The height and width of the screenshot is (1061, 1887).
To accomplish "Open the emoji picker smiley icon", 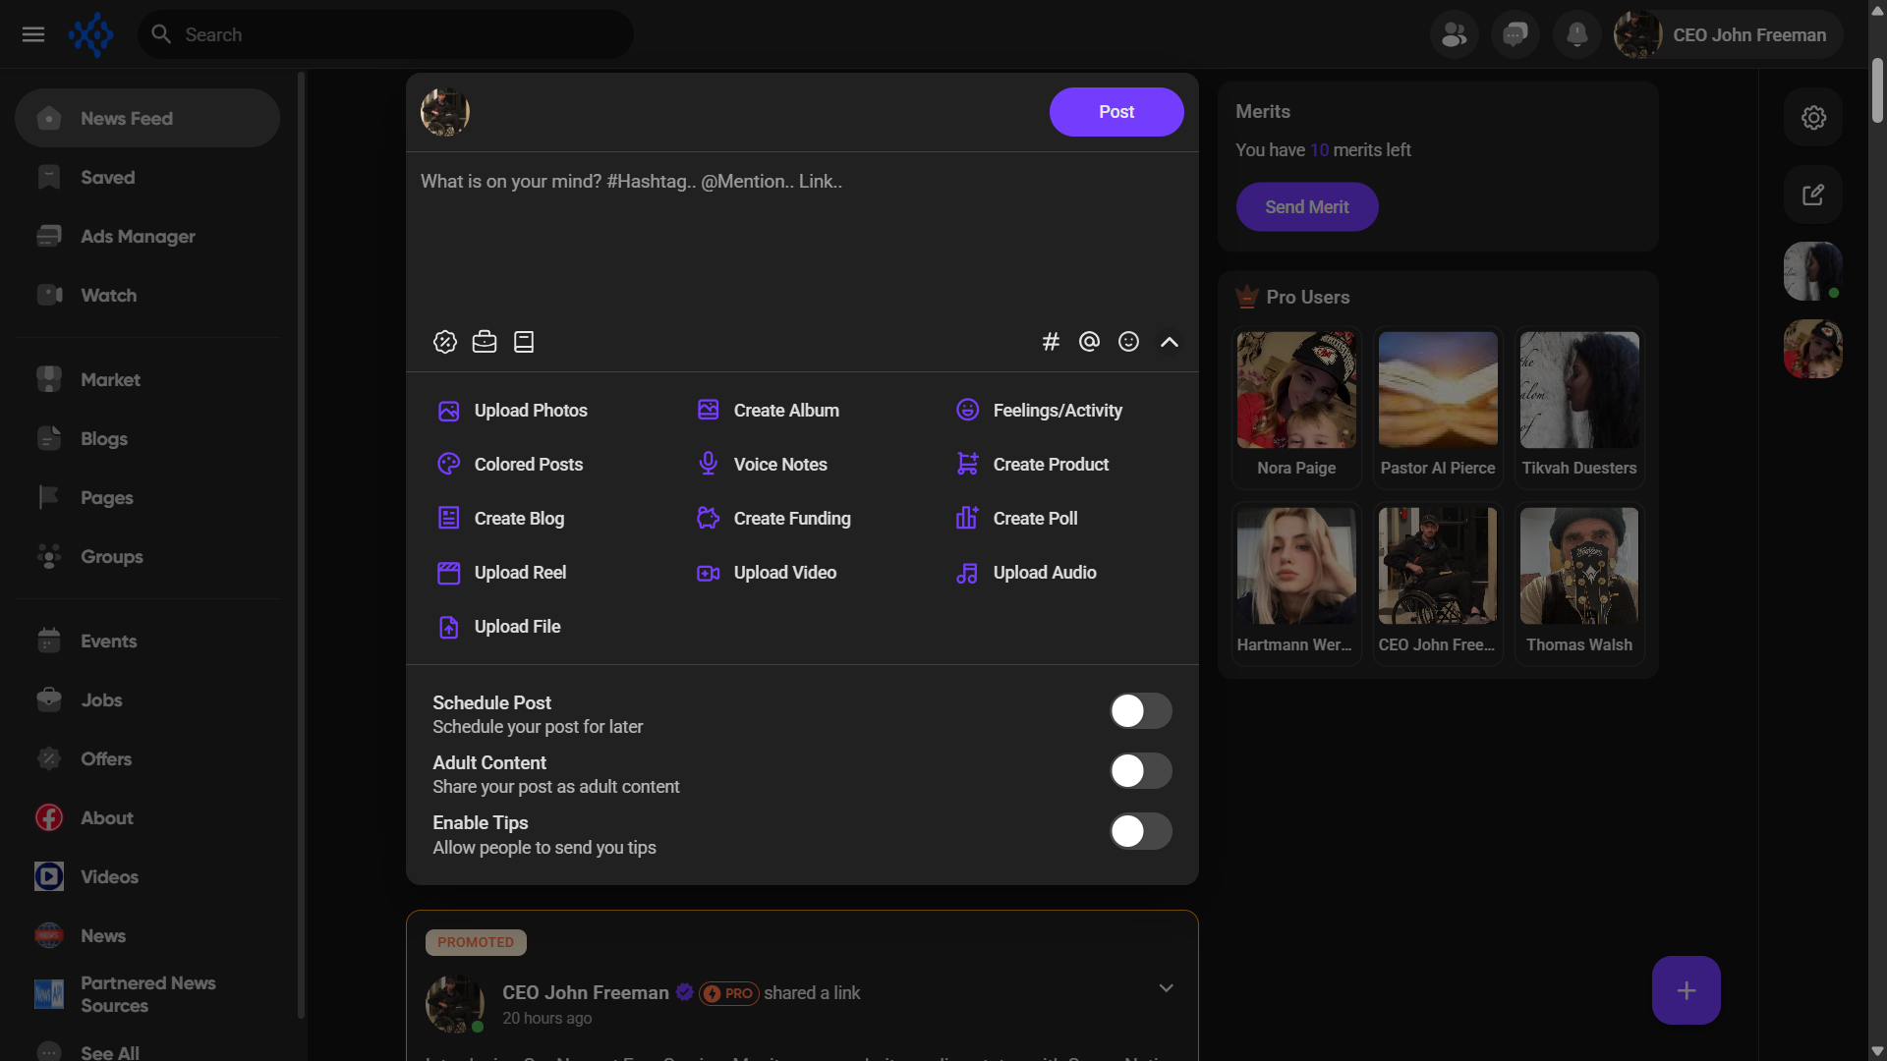I will (1128, 342).
